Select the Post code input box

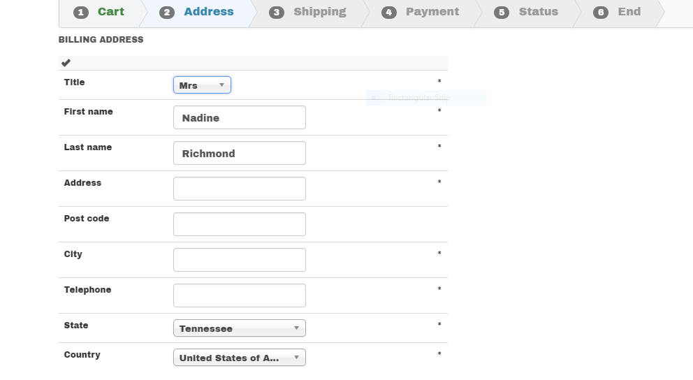[239, 224]
